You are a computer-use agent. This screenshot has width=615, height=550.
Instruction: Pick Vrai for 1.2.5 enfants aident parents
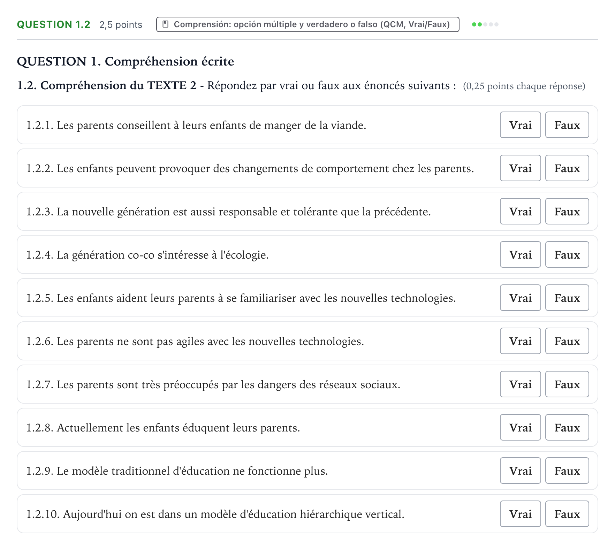[x=520, y=298]
